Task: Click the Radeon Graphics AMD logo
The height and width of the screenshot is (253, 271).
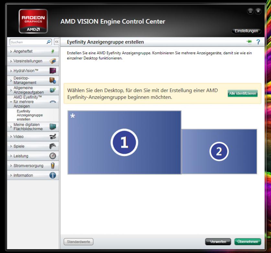Action: tap(33, 21)
